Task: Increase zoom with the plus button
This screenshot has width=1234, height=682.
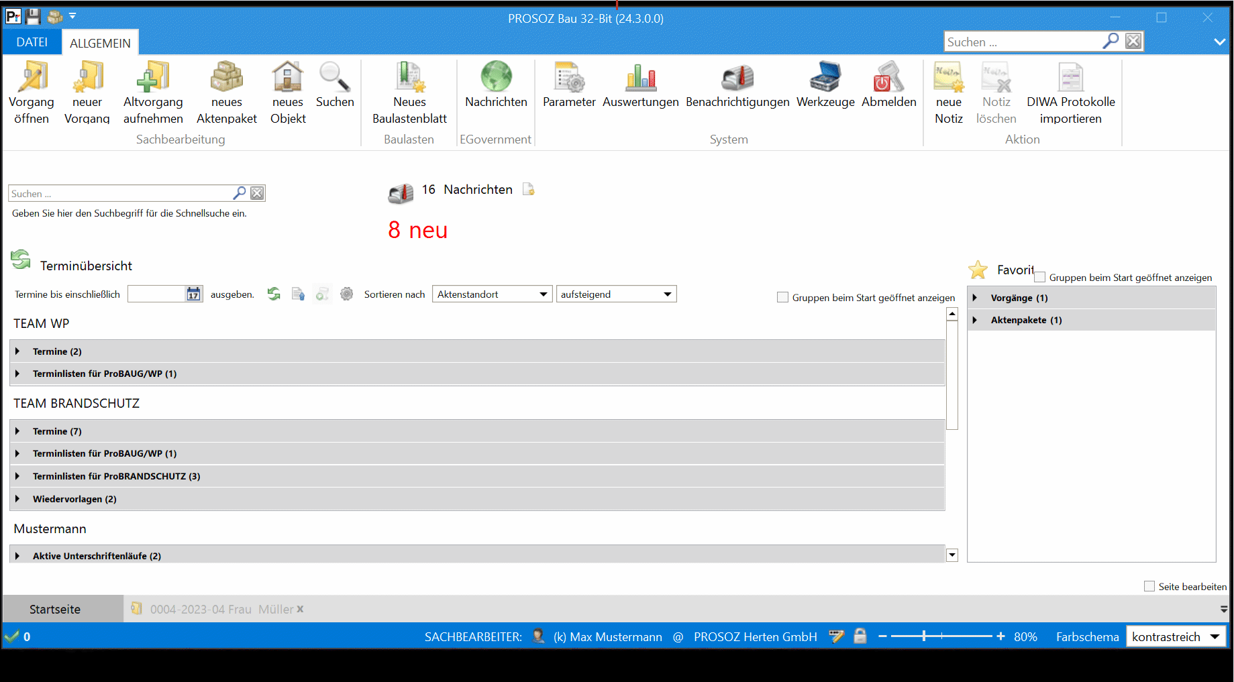Action: pyautogui.click(x=1000, y=636)
